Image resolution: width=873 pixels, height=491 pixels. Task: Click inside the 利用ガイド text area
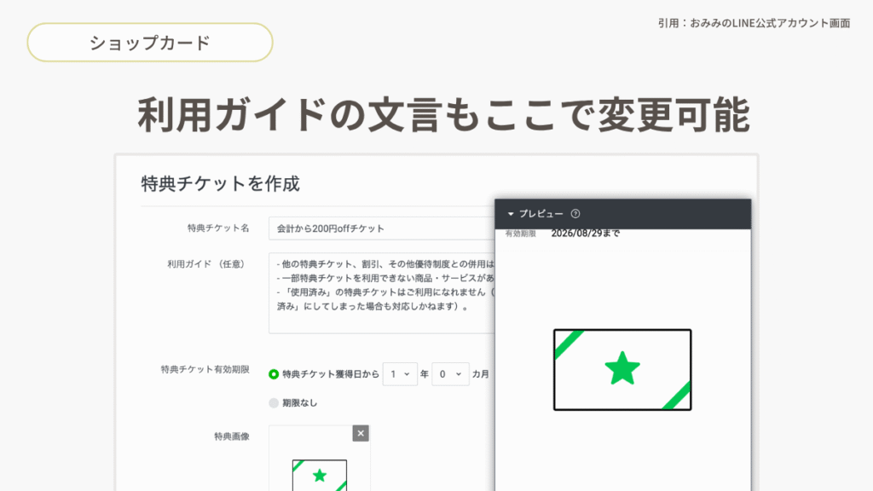coord(381,292)
